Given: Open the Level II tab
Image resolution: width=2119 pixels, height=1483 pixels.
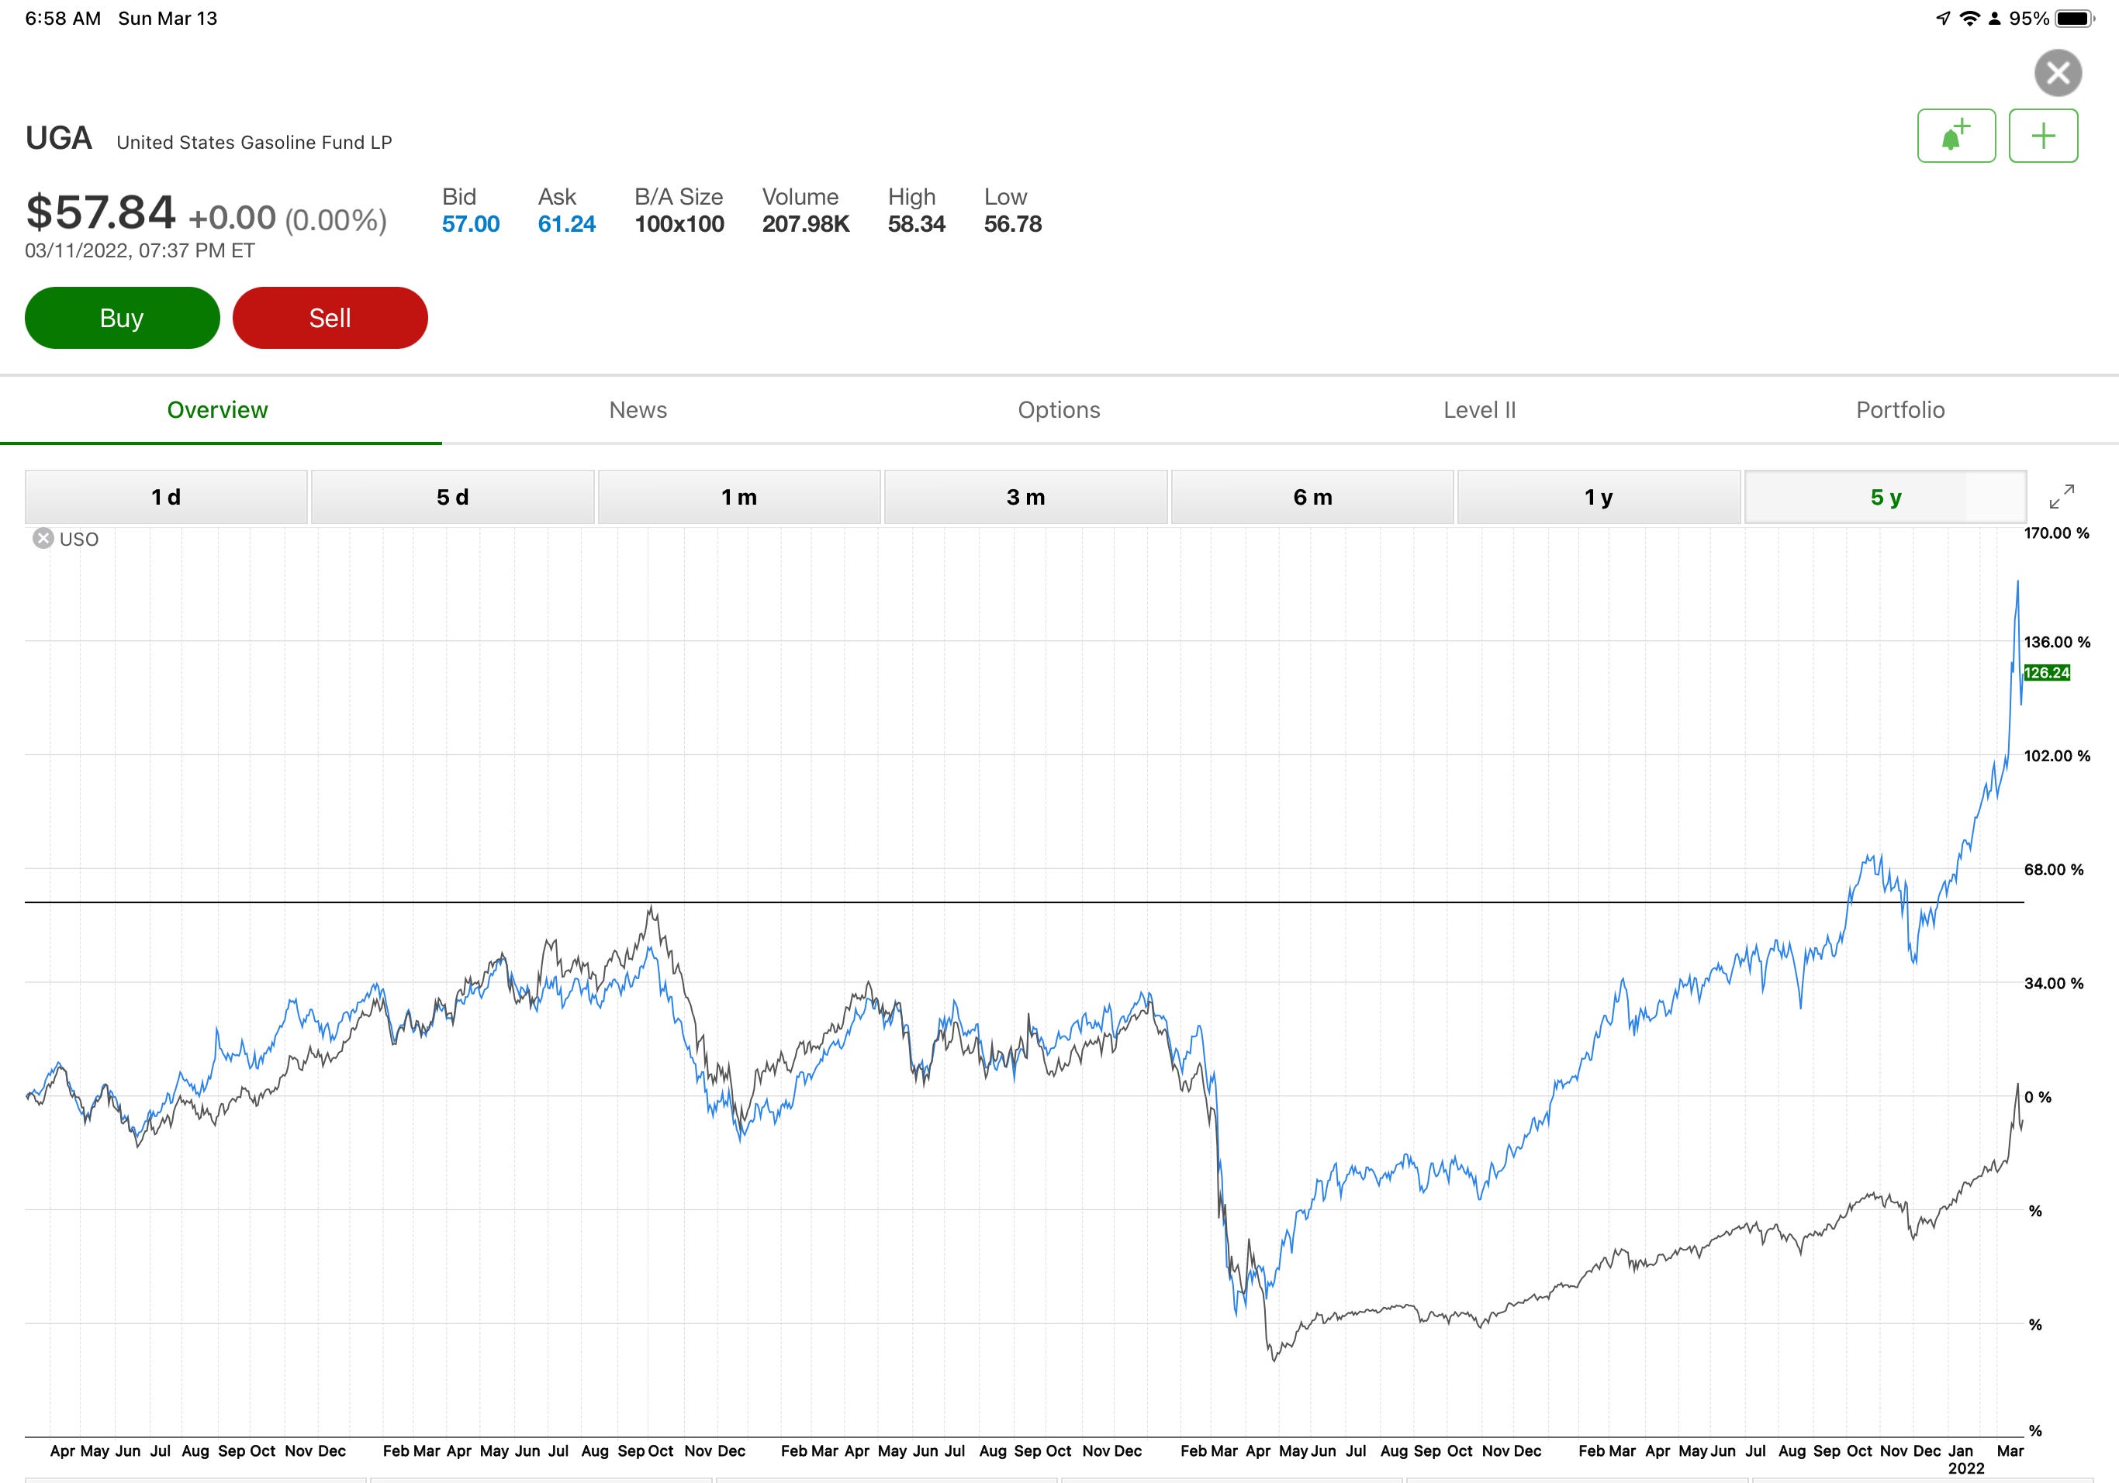Looking at the screenshot, I should (x=1479, y=410).
